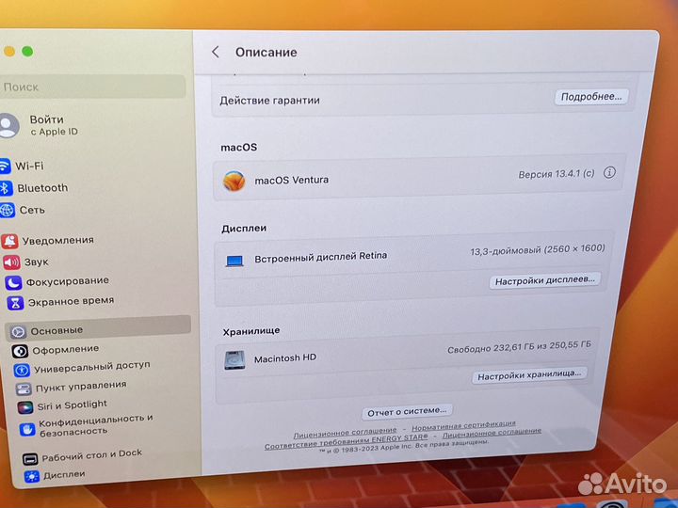Click the info icon next to Версия 13.4.1
The image size is (678, 508).
609,173
